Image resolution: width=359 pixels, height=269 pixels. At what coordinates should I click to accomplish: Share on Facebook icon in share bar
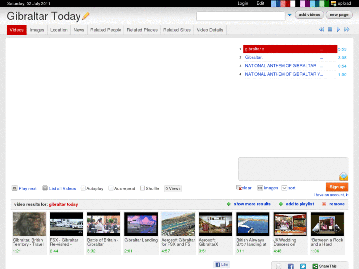pos(290,266)
